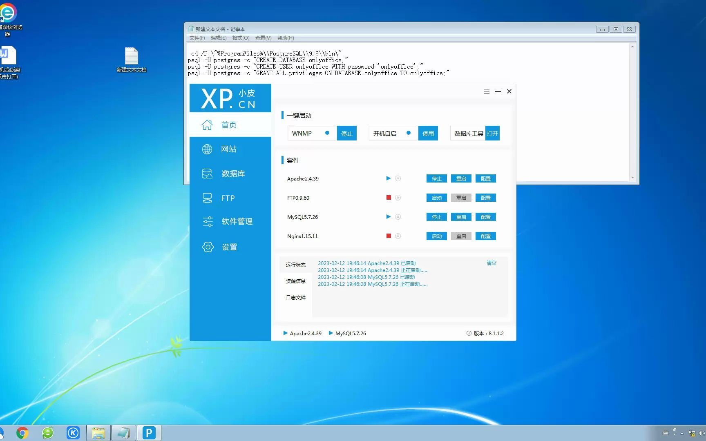Open Chrome from the taskbar
This screenshot has width=706, height=441.
(22, 433)
